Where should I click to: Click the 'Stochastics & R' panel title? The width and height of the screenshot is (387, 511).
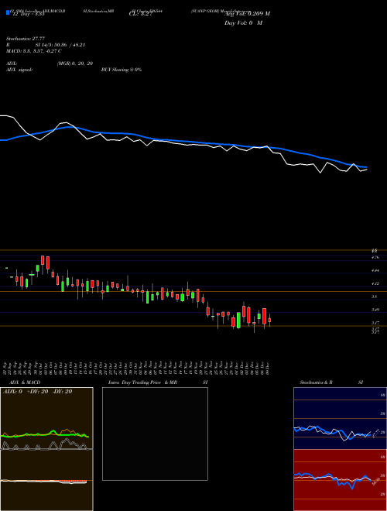pos(316,382)
